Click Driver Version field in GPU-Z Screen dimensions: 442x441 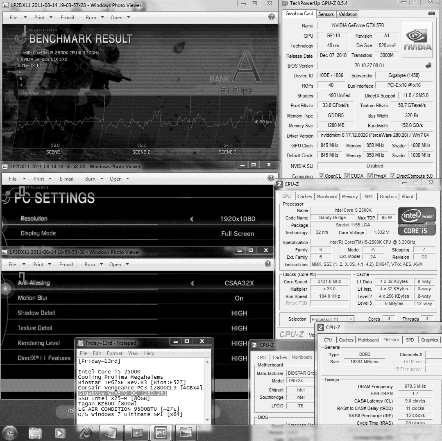375,135
